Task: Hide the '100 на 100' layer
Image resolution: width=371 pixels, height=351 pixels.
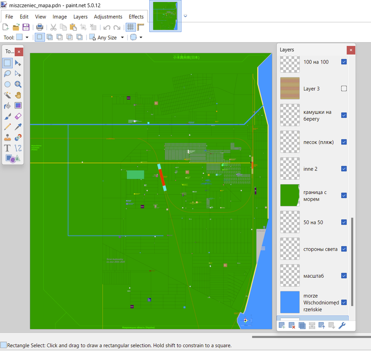Action: pyautogui.click(x=344, y=62)
